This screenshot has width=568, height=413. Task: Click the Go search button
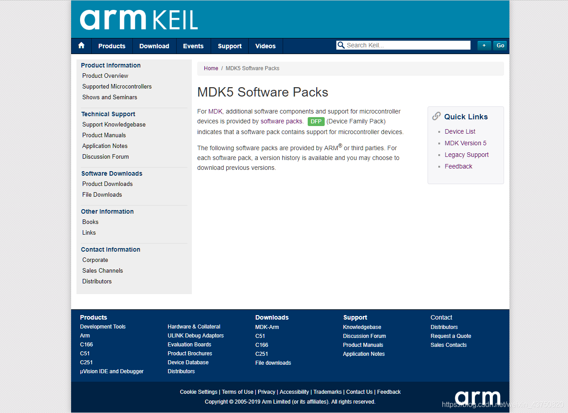pos(500,45)
